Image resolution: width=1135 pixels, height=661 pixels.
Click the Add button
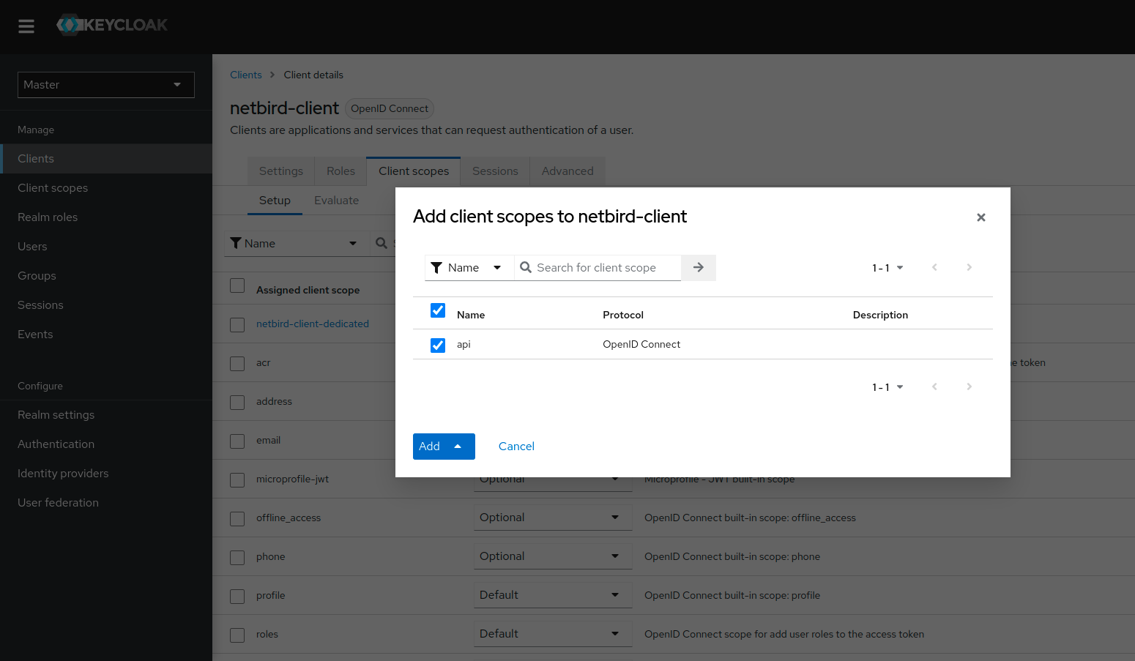(x=430, y=447)
